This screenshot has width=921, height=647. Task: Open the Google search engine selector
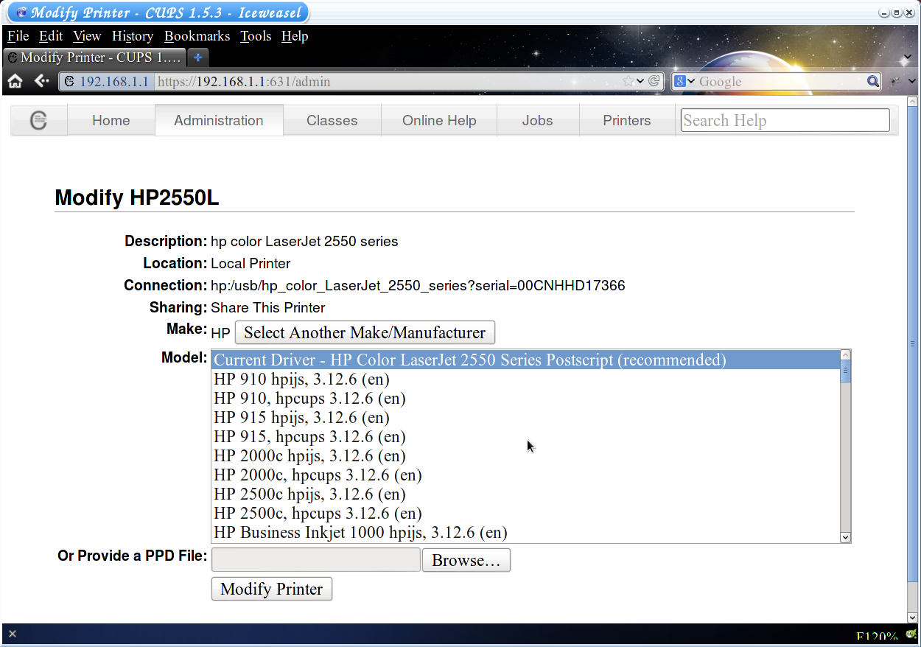(x=684, y=82)
